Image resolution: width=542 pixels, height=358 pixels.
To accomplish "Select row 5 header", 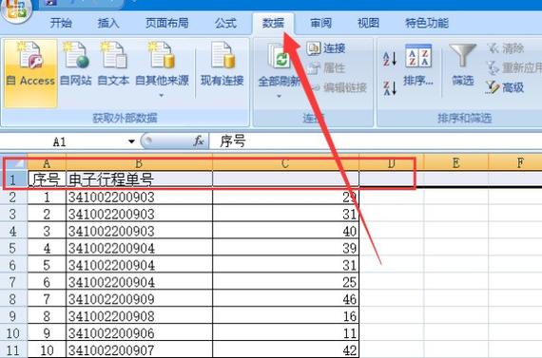I will (x=13, y=248).
